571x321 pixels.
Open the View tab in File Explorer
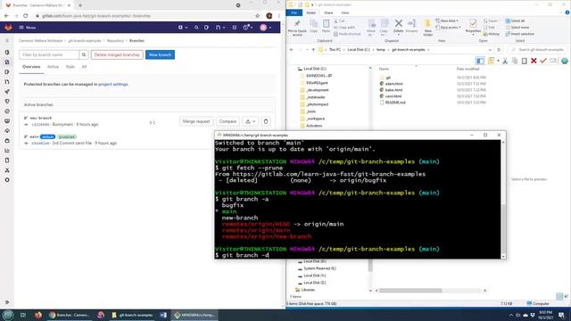pyautogui.click(x=345, y=12)
